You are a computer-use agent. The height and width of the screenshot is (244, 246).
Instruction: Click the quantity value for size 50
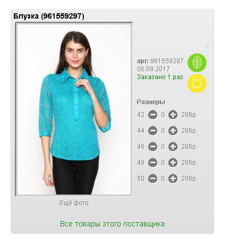coord(163,179)
